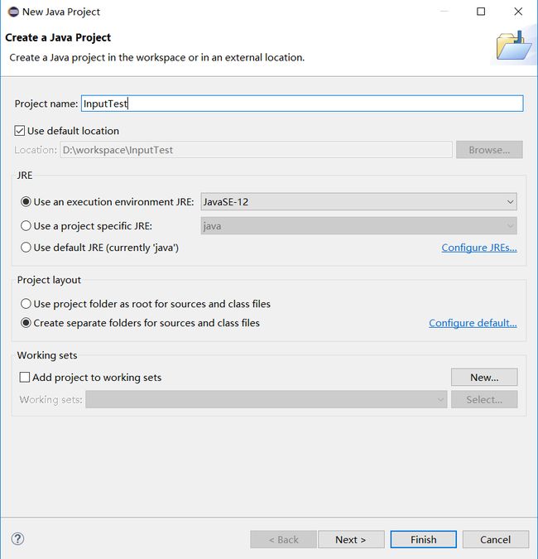Choose Use default JRE radio button
Screen dimensions: 538x559
26,248
